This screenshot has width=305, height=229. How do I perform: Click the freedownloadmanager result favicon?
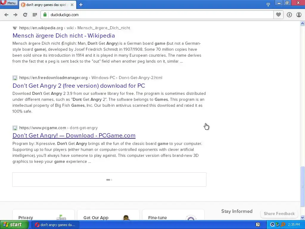(15, 78)
